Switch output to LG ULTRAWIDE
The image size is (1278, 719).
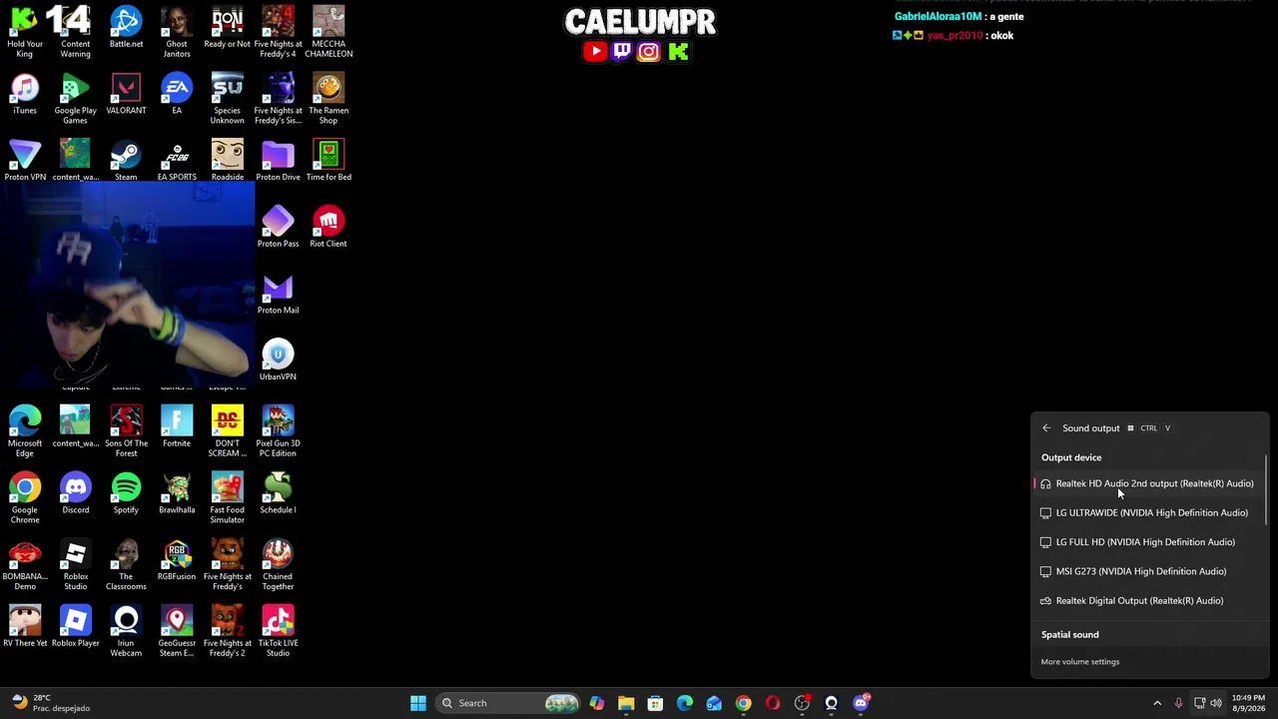tap(1148, 512)
